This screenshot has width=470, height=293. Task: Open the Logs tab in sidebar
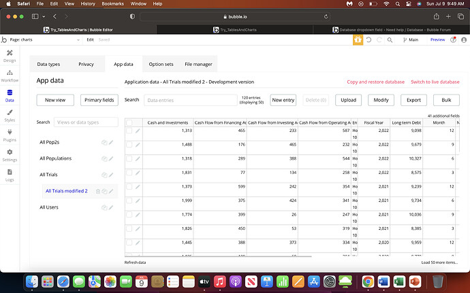pos(10,175)
